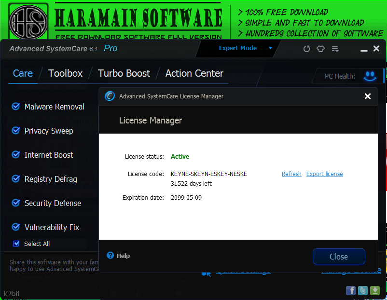387x300 pixels.
Task: Open the Facebook share icon
Action: 350,291
